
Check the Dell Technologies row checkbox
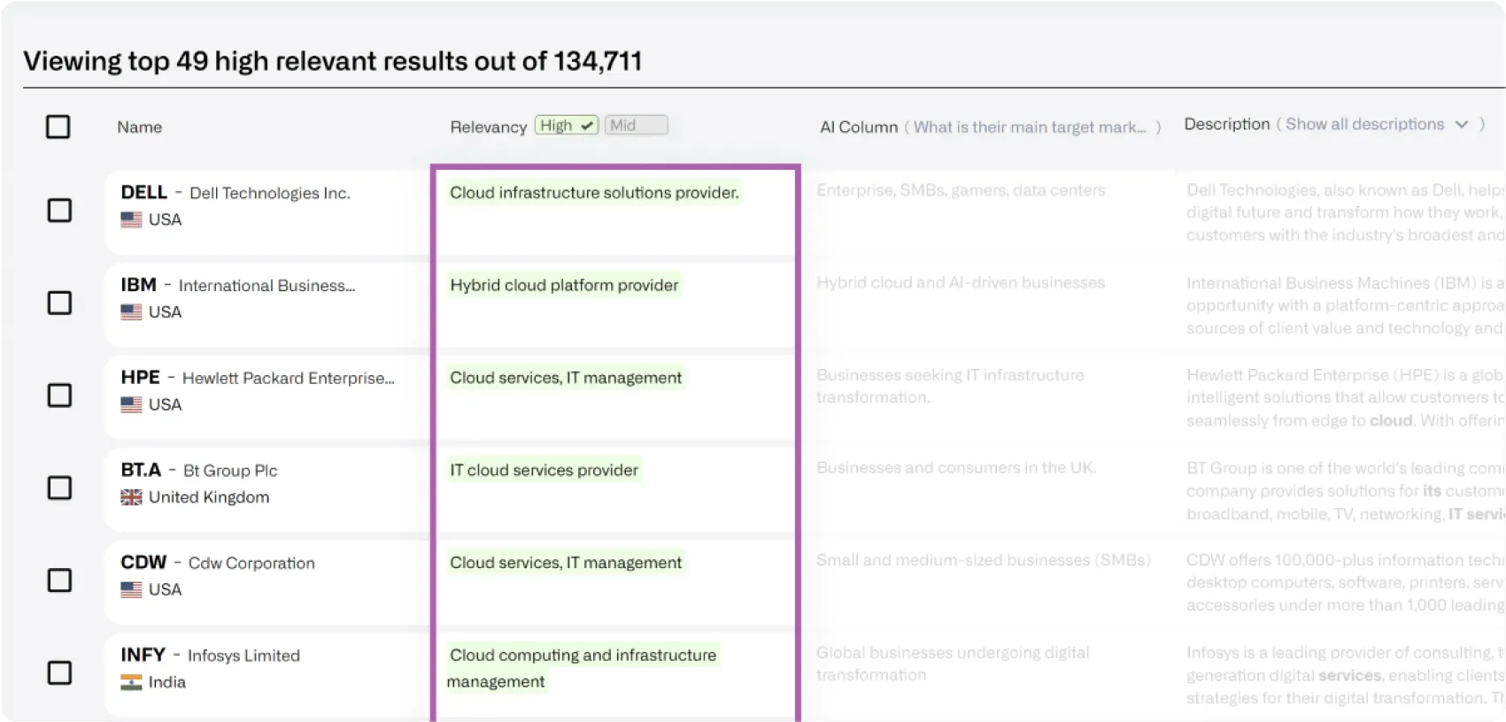click(x=59, y=211)
